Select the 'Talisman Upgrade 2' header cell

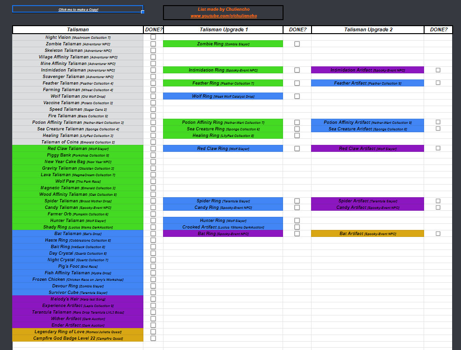(x=368, y=29)
